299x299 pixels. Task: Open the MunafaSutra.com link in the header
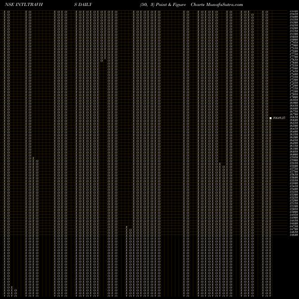click(x=224, y=5)
